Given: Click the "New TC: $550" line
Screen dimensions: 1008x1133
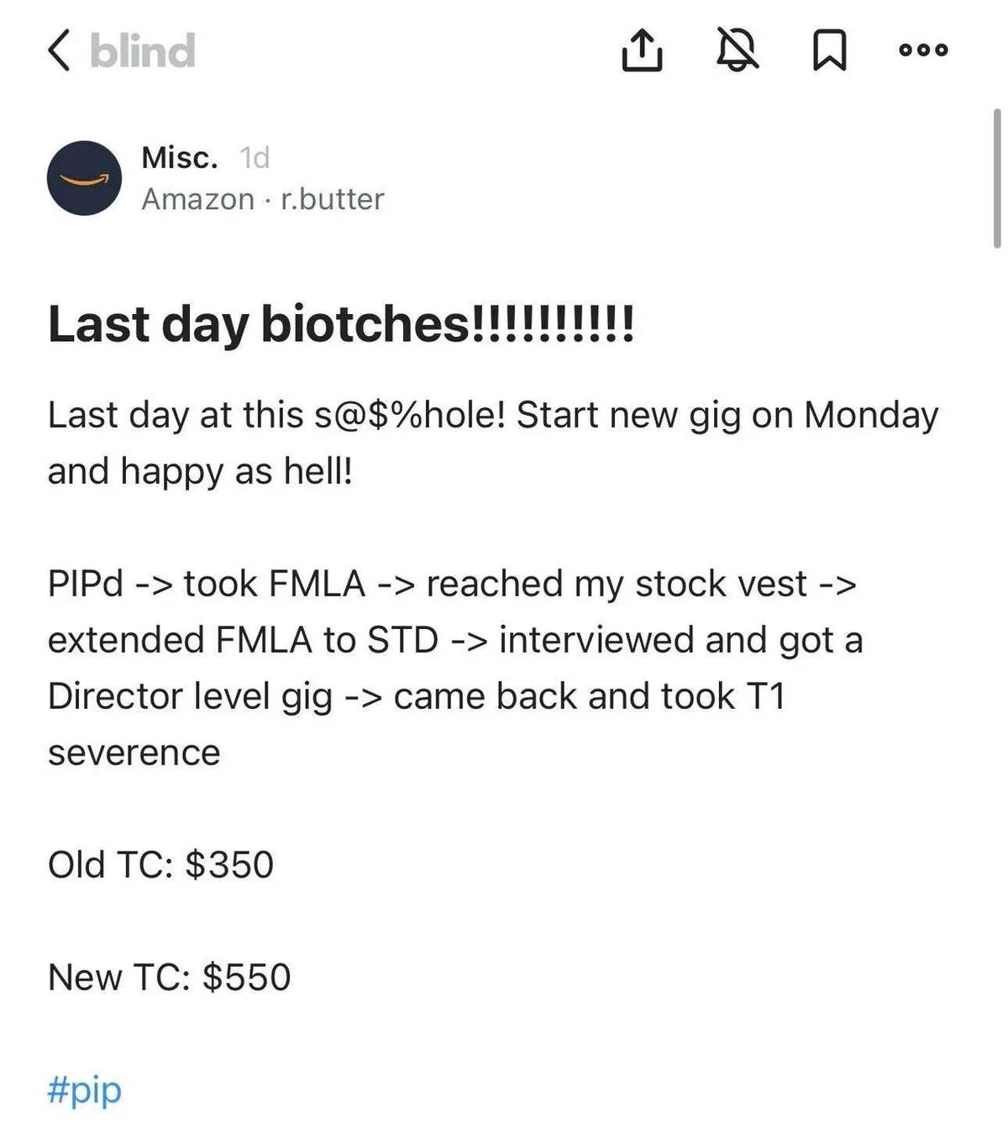Looking at the screenshot, I should (x=169, y=978).
